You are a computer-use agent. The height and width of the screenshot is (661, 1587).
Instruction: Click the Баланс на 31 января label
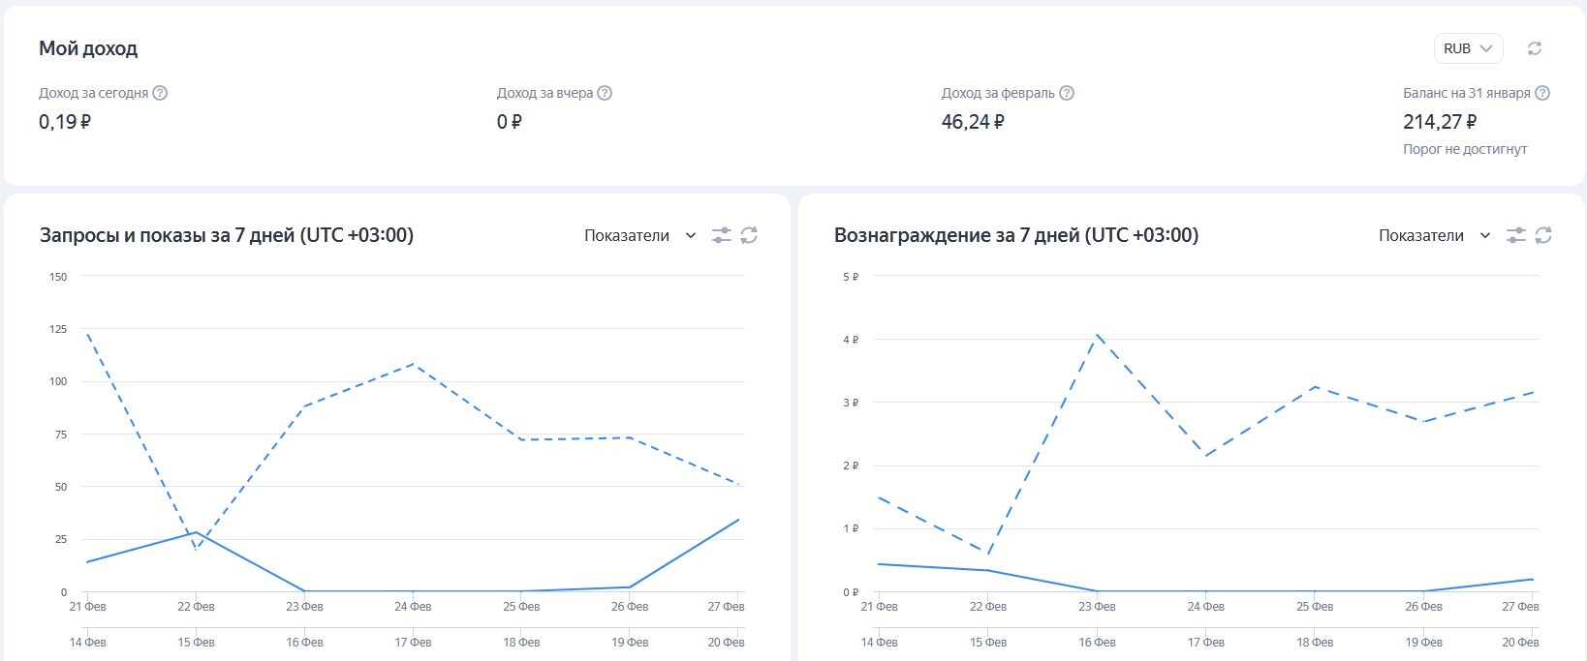point(1467,93)
